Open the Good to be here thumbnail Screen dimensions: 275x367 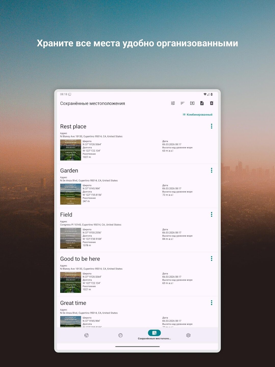point(71,282)
